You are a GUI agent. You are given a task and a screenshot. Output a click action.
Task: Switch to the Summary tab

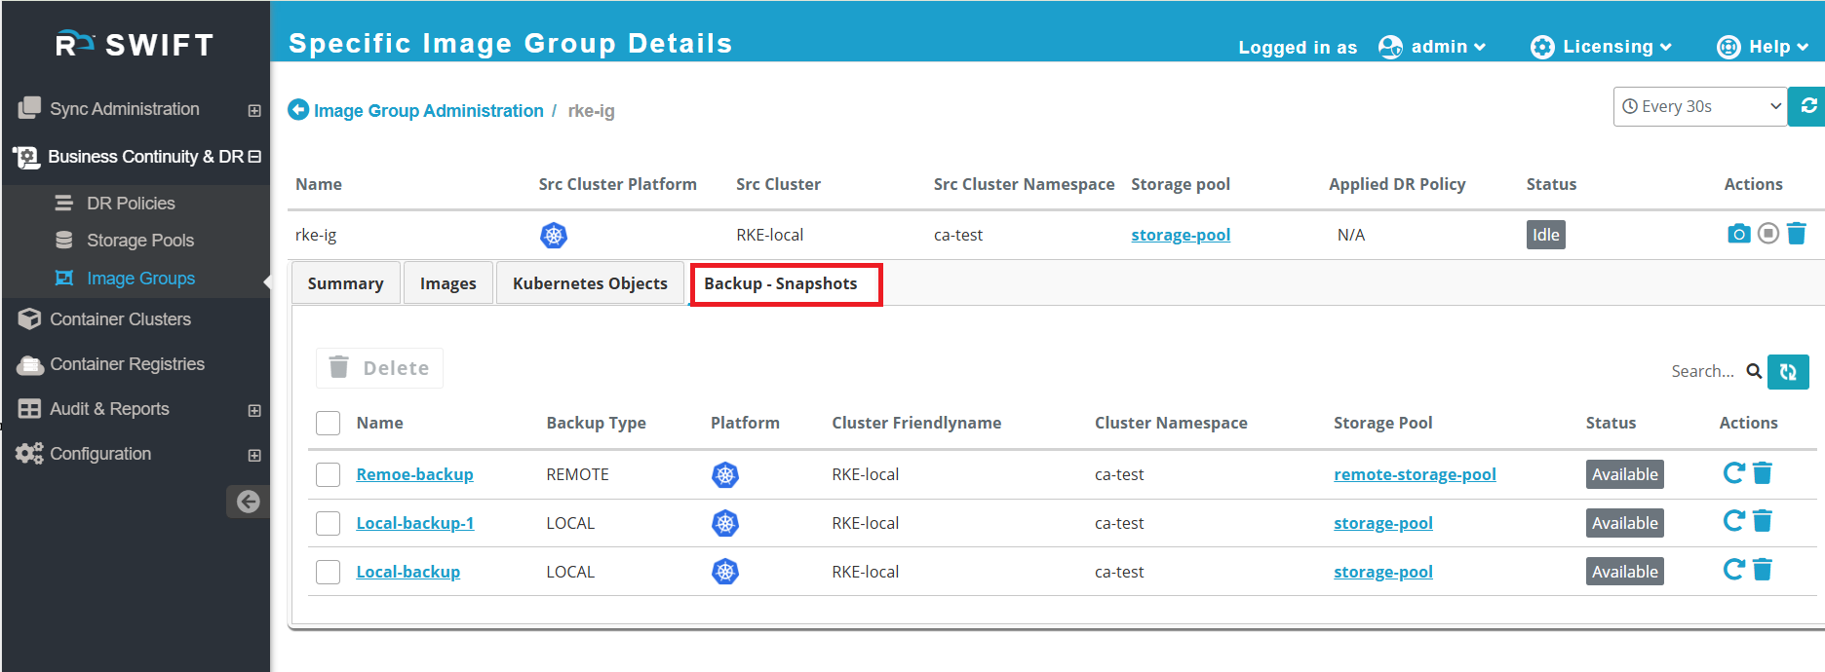tap(345, 283)
